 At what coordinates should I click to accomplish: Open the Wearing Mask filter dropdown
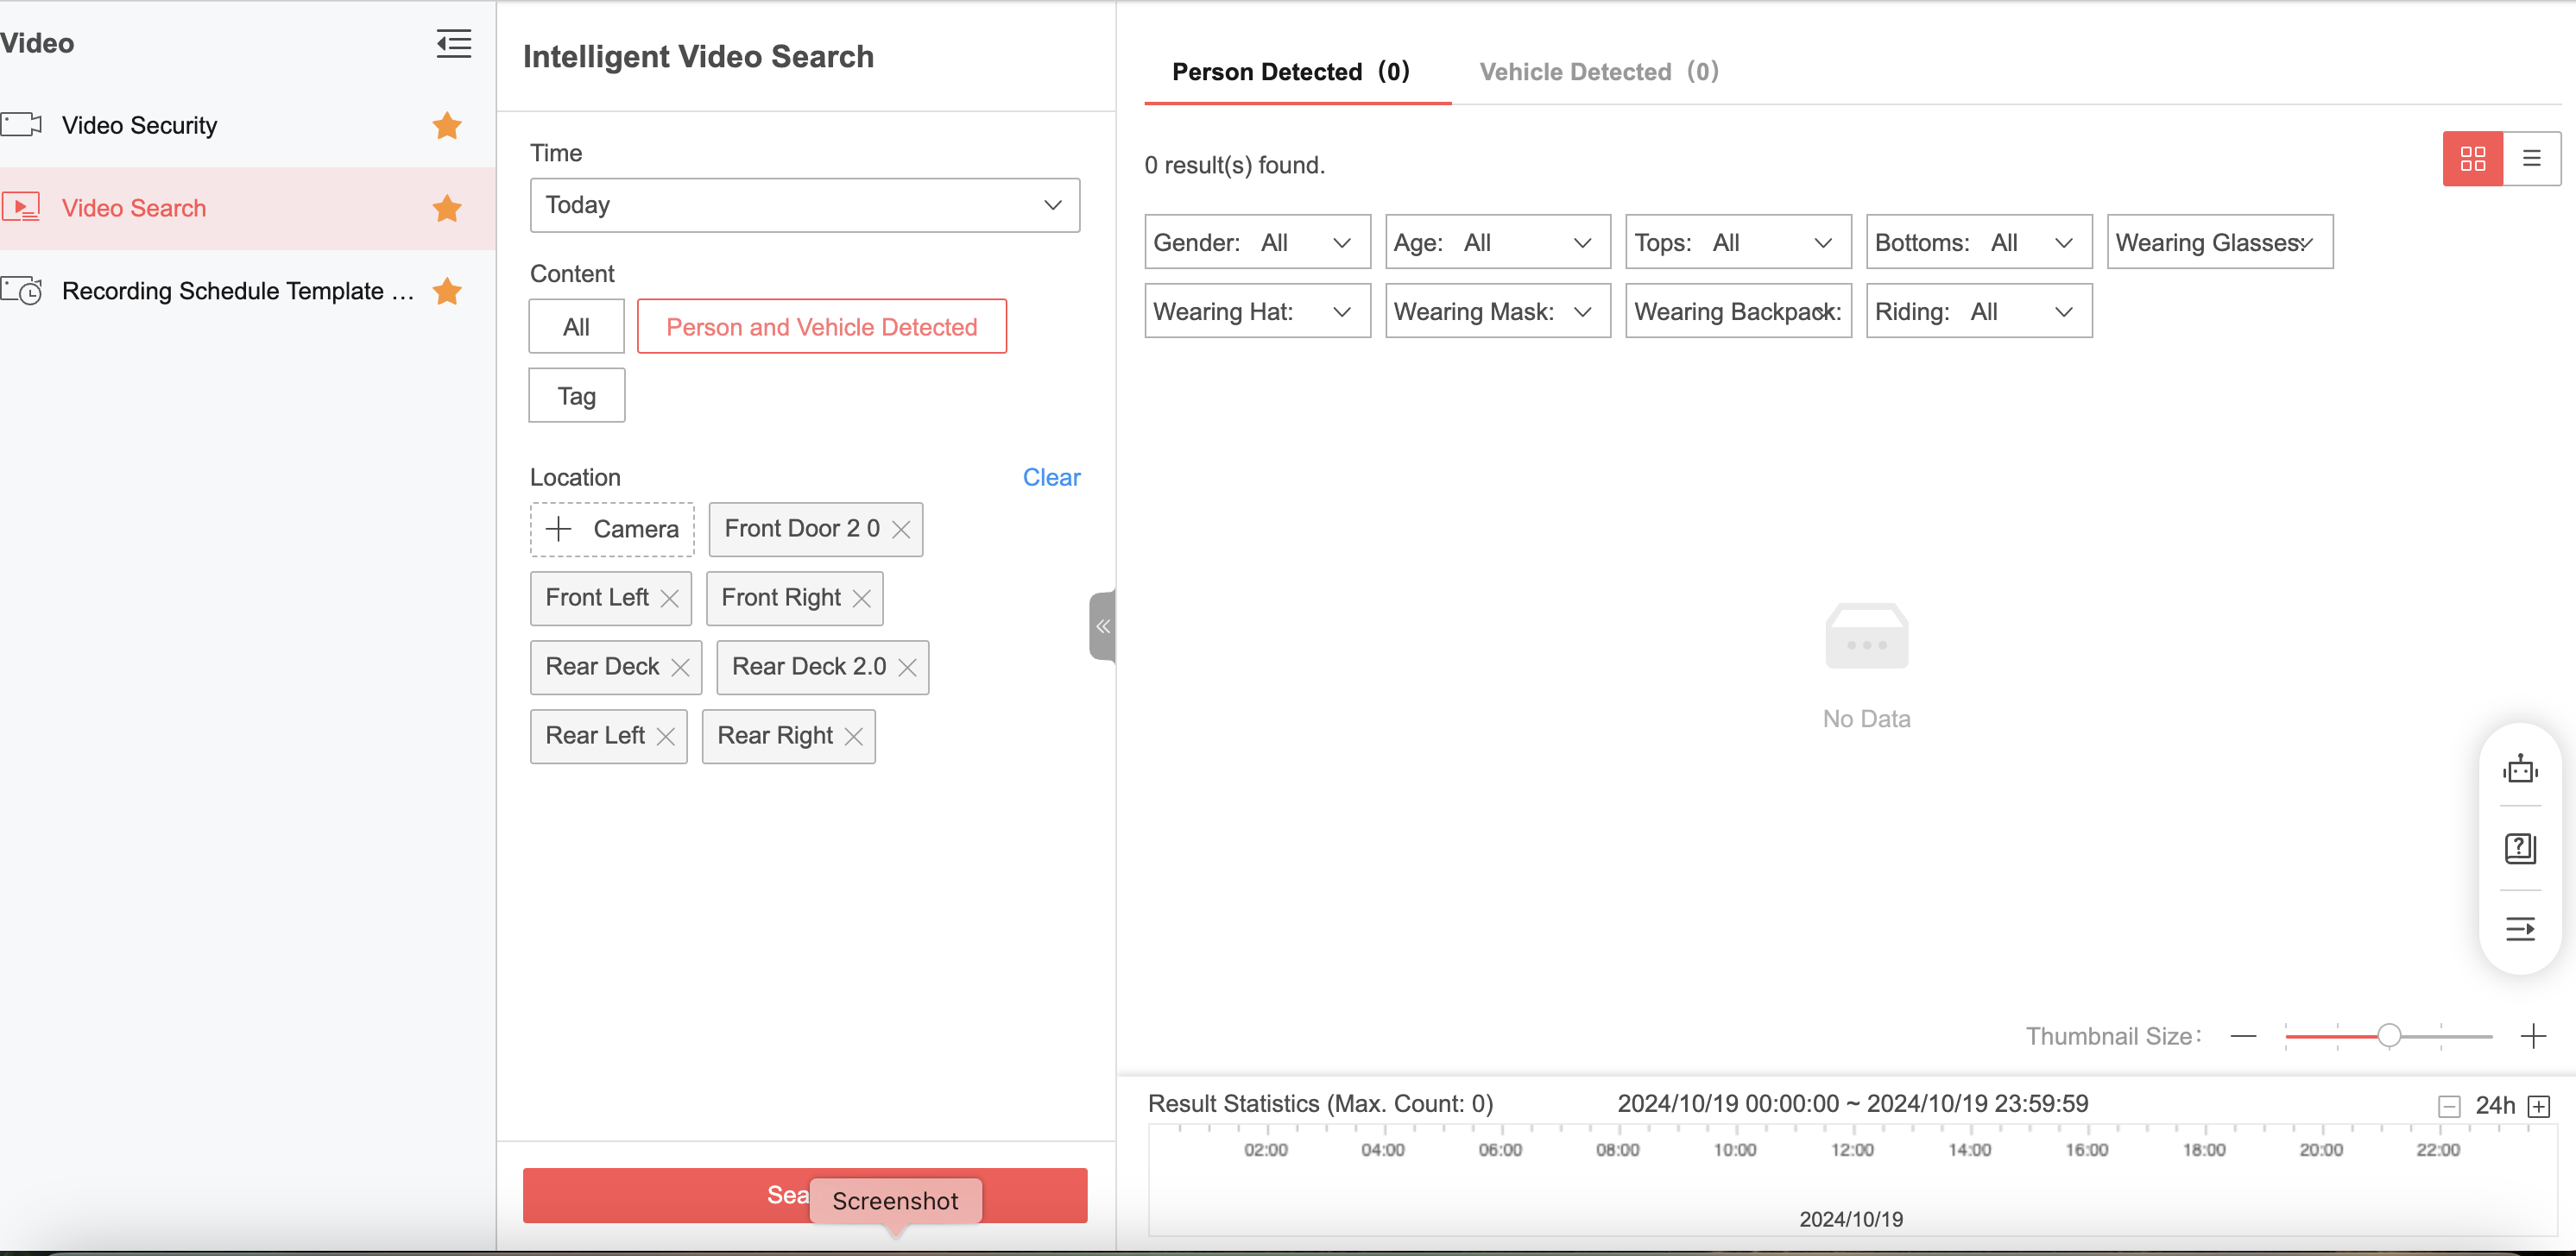tap(1496, 311)
